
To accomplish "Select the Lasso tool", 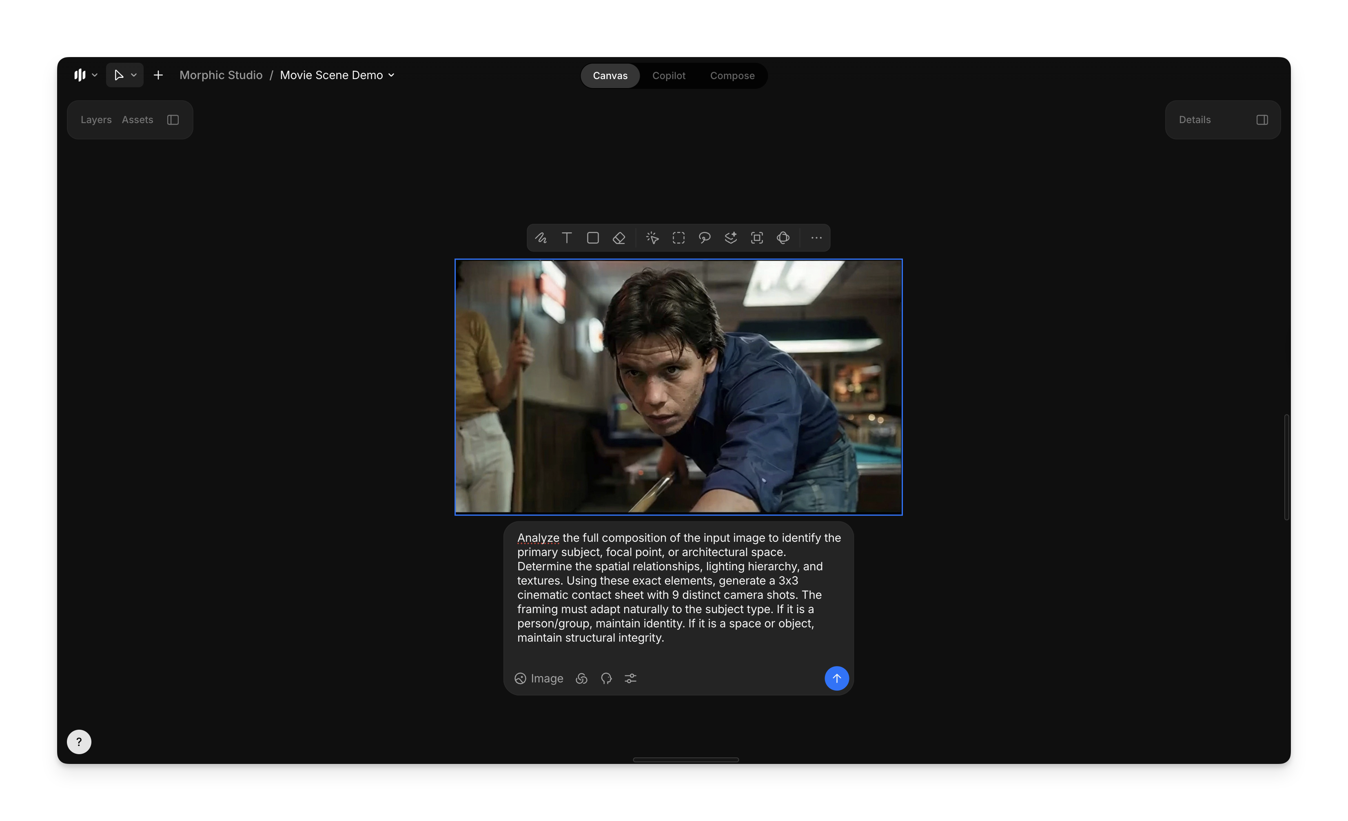I will [705, 238].
